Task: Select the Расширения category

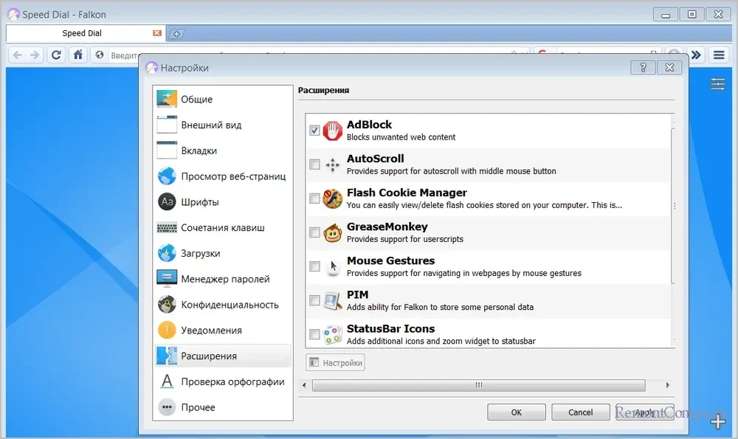Action: pyautogui.click(x=223, y=356)
